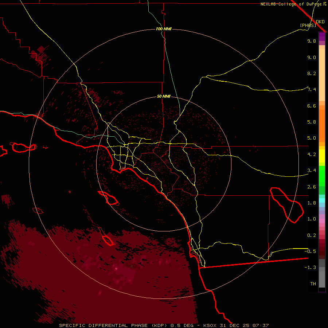The image size is (328, 328).
Task: Select the DKD label above the legend
Action: (320, 22)
